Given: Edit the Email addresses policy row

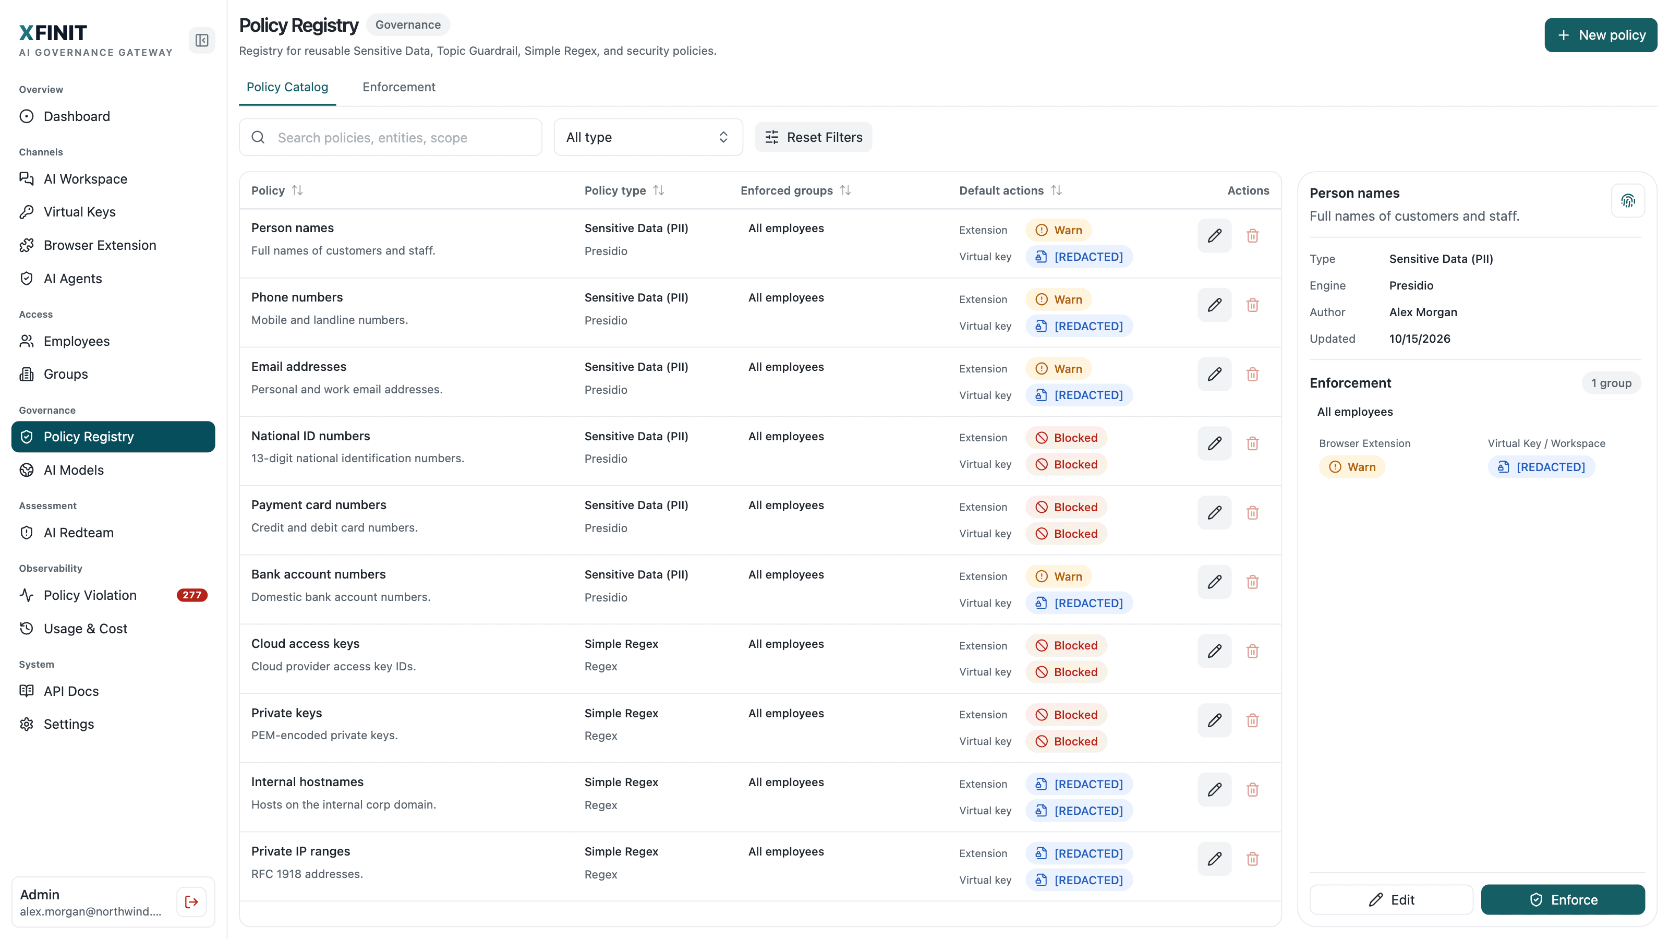Looking at the screenshot, I should [1214, 375].
